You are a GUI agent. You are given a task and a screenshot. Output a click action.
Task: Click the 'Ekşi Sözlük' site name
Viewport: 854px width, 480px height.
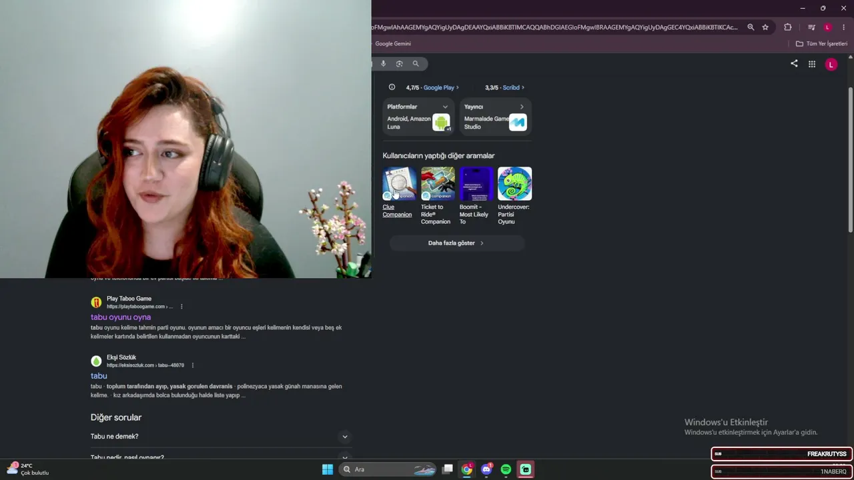[121, 357]
